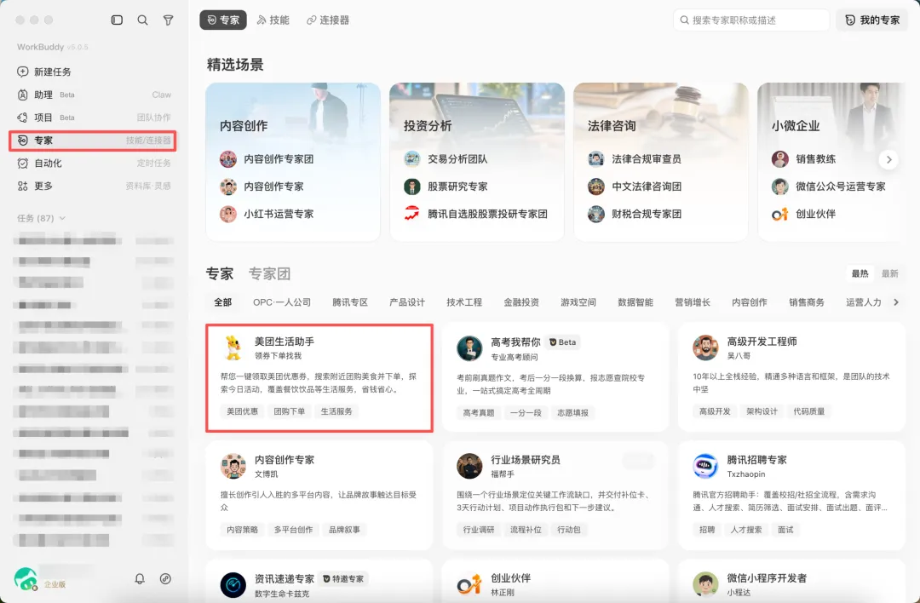This screenshot has width=920, height=603.
Task: Open notifications bell icon
Action: click(140, 579)
